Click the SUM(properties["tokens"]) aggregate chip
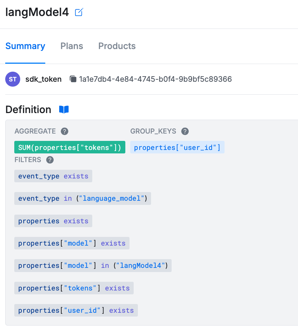The width and height of the screenshot is (298, 327). pos(70,147)
